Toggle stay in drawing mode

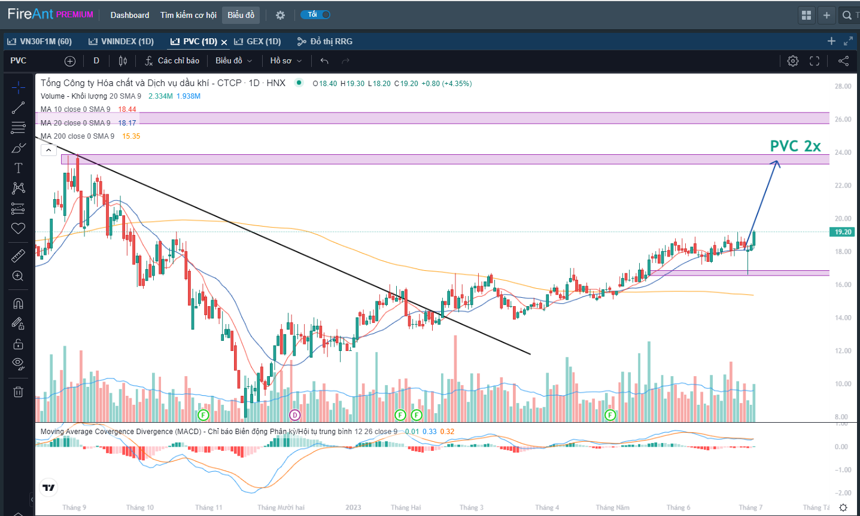[19, 324]
